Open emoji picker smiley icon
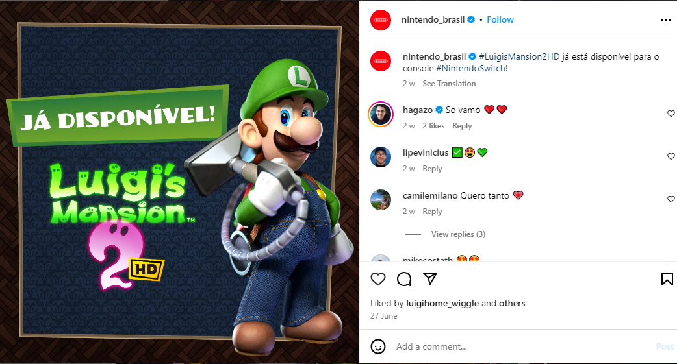Image resolution: width=677 pixels, height=364 pixels. pyautogui.click(x=377, y=346)
